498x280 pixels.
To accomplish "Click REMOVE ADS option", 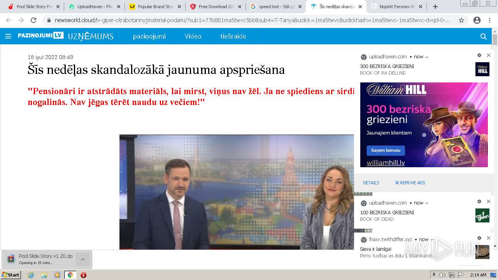I will coord(410,183).
